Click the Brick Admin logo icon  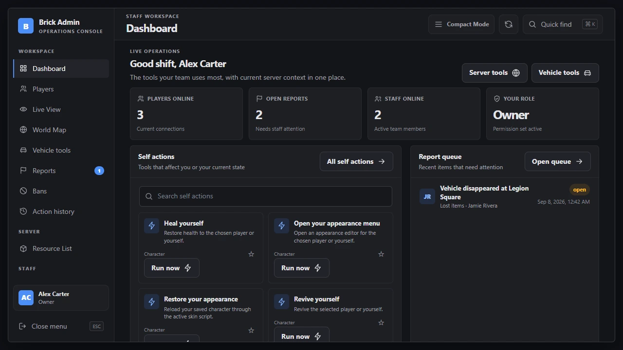point(26,26)
